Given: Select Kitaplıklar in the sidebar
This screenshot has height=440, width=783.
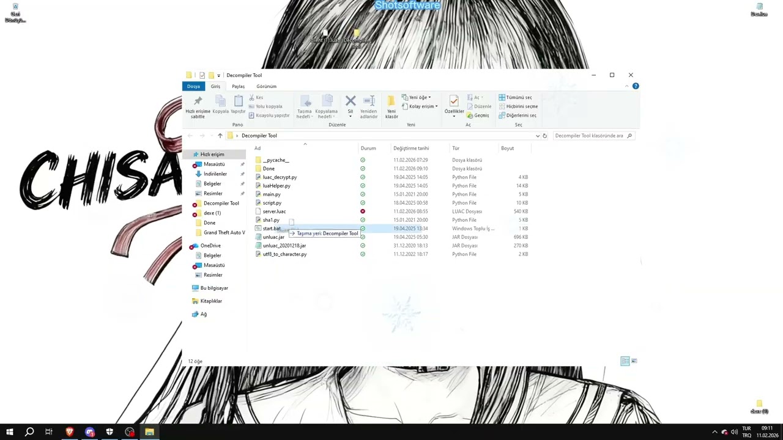Looking at the screenshot, I should pyautogui.click(x=211, y=301).
